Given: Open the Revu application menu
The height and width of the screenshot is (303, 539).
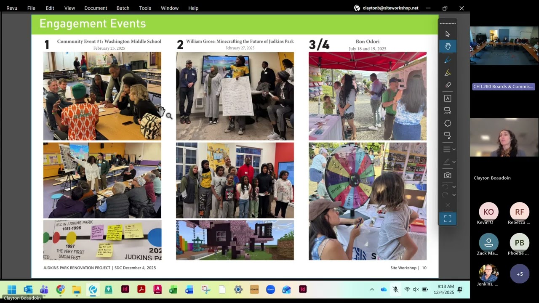Looking at the screenshot, I should tap(12, 8).
